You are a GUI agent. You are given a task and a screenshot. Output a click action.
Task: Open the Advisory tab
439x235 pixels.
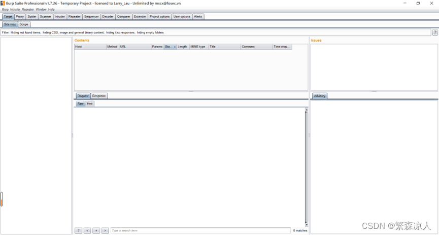[319, 96]
